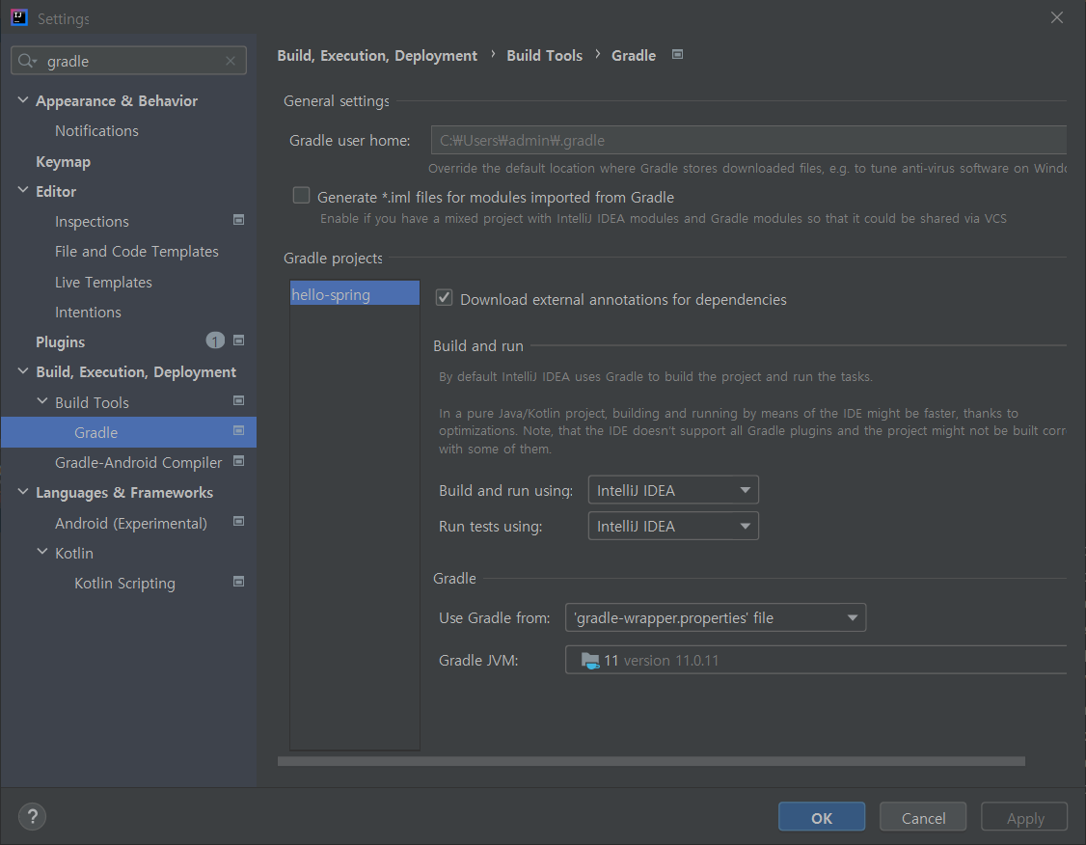
Task: Open Use Gradle from dropdown
Action: click(x=716, y=617)
